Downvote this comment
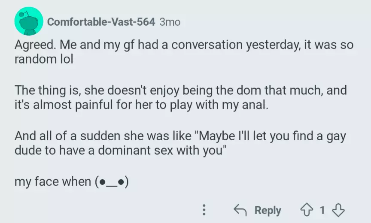 (x=339, y=210)
